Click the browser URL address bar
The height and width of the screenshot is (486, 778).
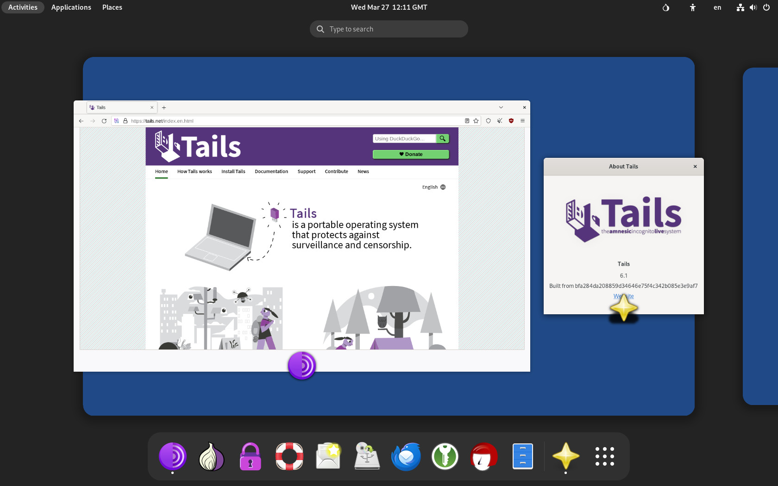coord(296,121)
